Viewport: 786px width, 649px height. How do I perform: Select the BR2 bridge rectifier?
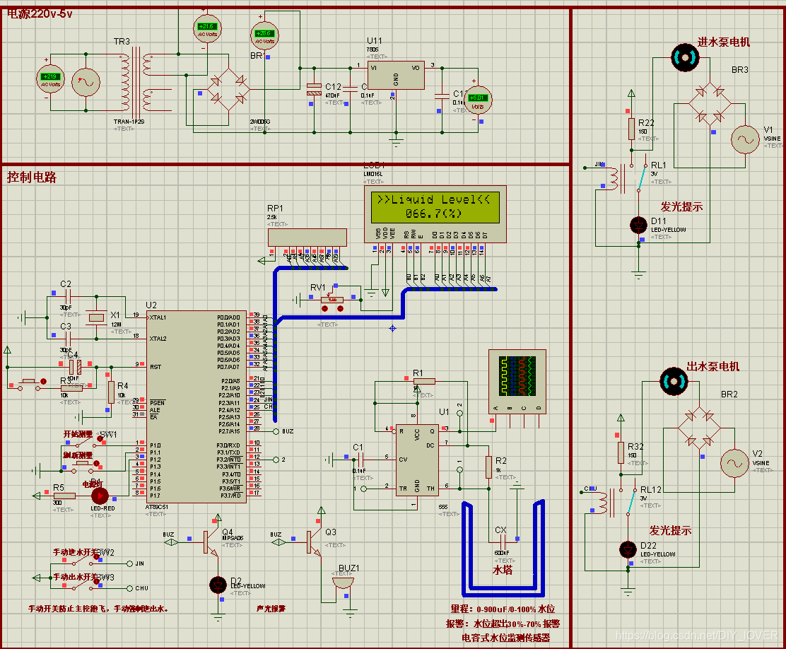pos(699,428)
